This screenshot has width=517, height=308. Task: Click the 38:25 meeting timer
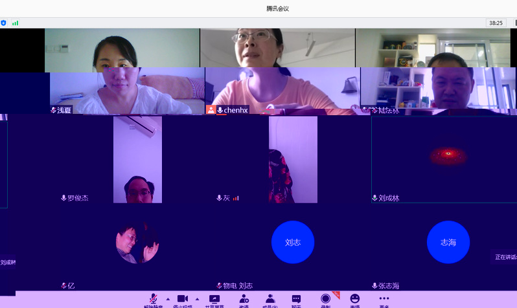coord(496,23)
